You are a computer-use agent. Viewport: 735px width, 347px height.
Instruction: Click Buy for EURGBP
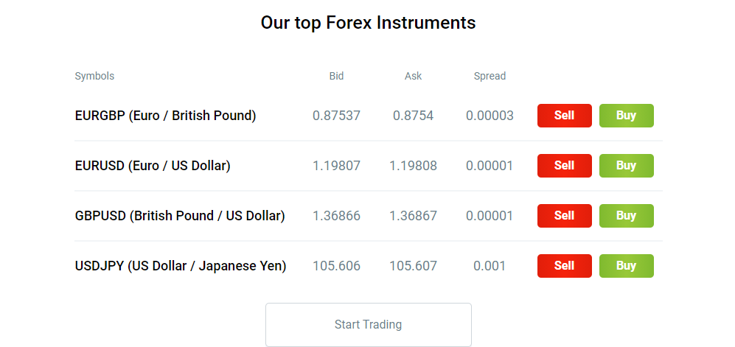[x=626, y=116]
